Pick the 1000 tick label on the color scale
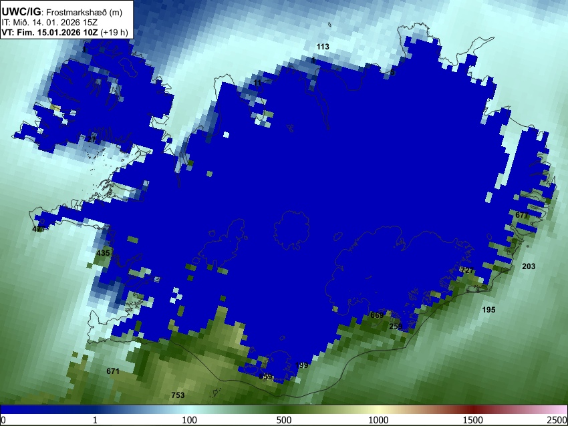 click(378, 420)
